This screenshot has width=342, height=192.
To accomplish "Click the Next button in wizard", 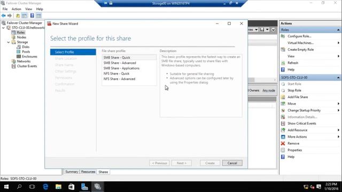I will 182,163.
